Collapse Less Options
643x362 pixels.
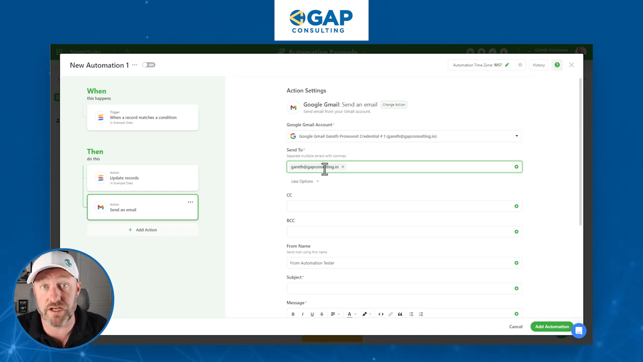(x=305, y=182)
